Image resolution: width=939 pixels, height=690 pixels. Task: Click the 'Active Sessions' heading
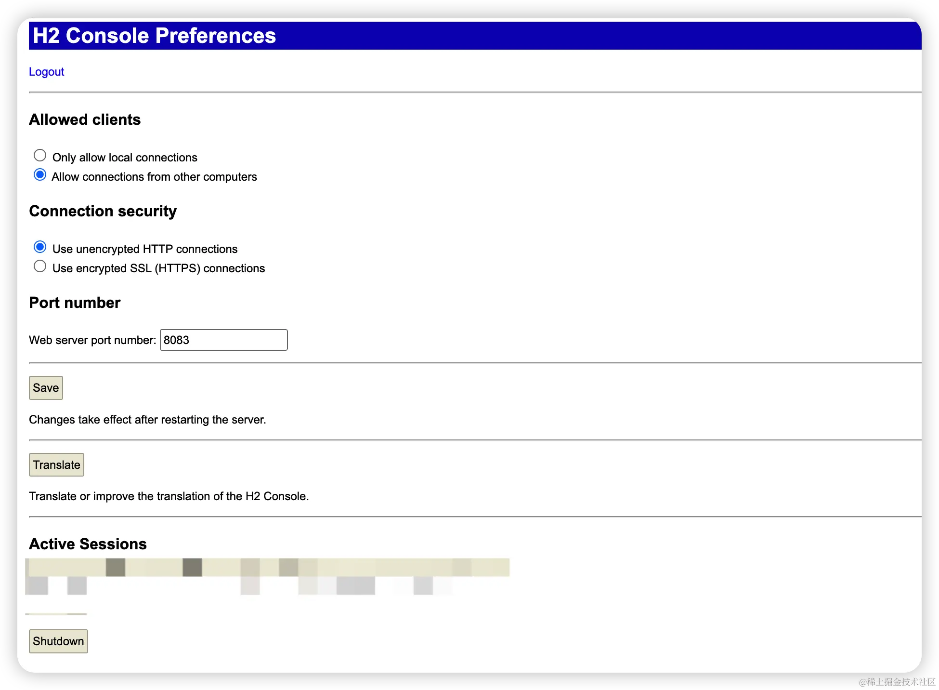[88, 544]
